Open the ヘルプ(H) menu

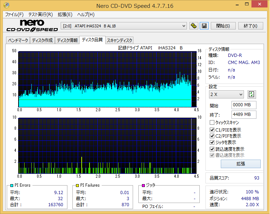point(86,15)
